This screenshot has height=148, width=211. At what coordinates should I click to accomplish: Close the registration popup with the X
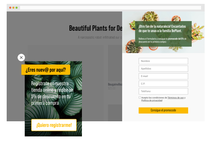[21, 57]
